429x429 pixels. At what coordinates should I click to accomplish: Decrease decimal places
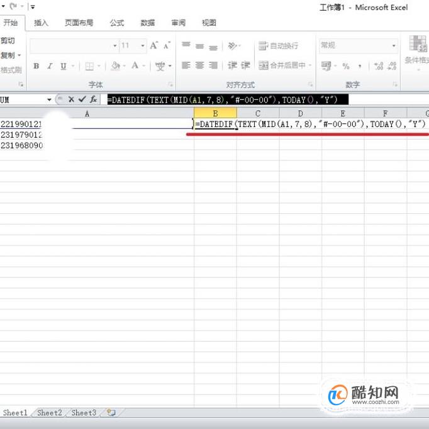coord(392,66)
